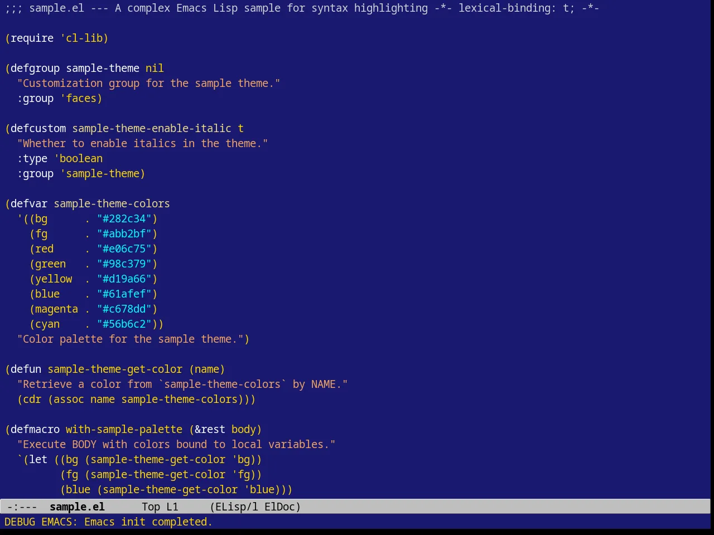Click the '&rest' parameter keyword
Image resolution: width=714 pixels, height=535 pixels.
tap(210, 429)
